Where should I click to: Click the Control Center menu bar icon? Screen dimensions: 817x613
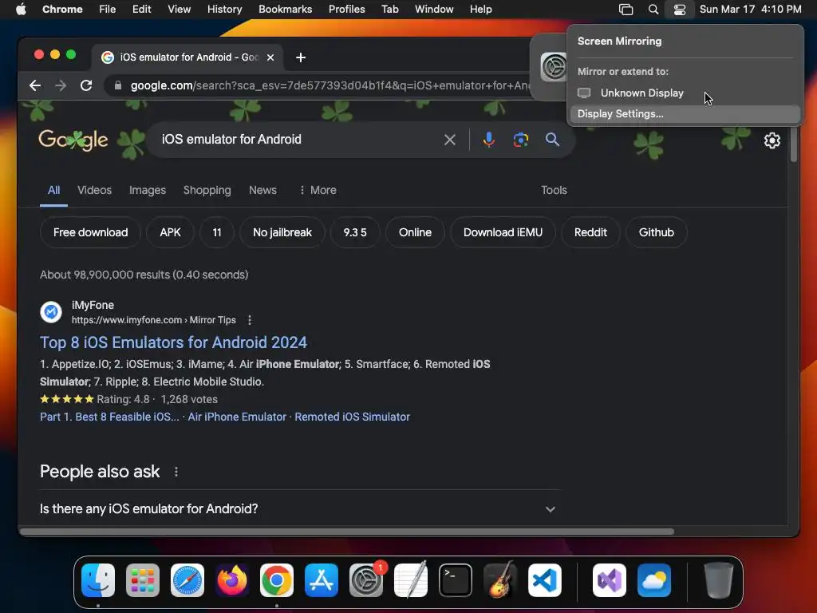coord(680,10)
